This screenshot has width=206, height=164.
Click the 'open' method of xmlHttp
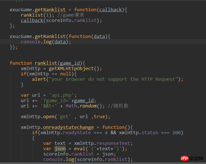(x=49, y=117)
